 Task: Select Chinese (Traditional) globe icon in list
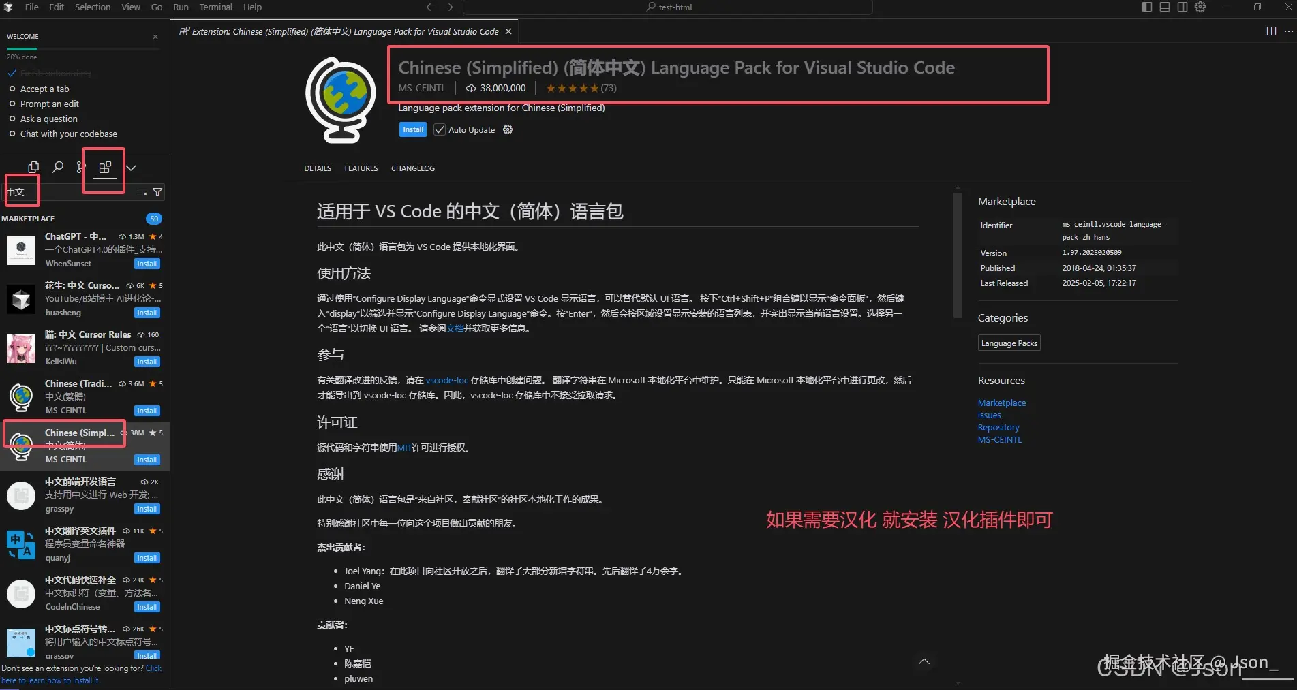point(21,397)
